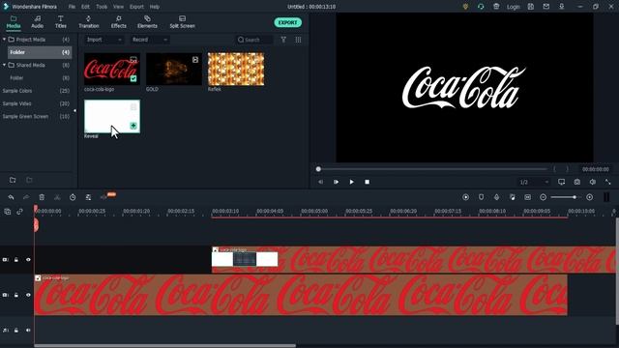Screen dimensions: 619x348
Task: Mute the audio track
Action: (x=28, y=331)
